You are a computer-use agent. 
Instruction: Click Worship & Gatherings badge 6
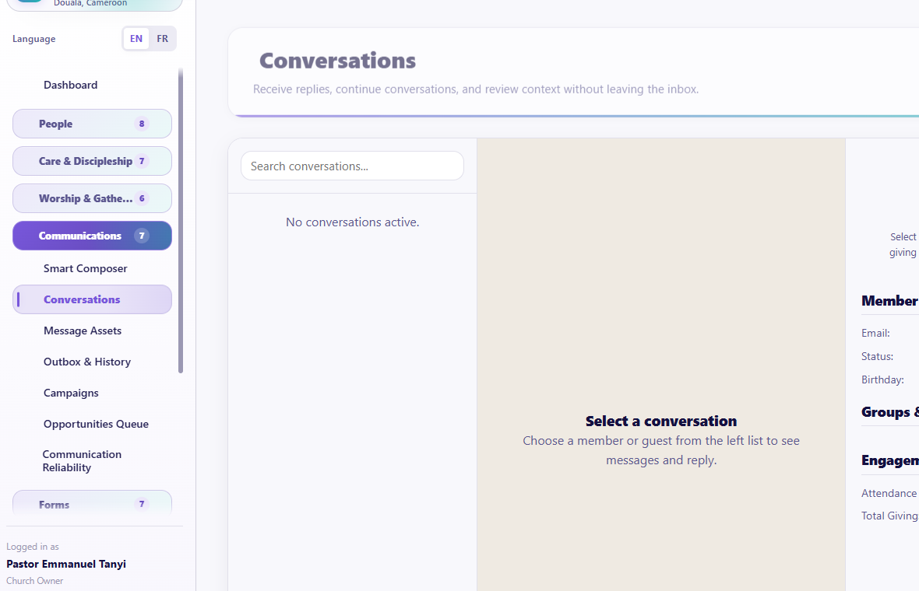(141, 198)
